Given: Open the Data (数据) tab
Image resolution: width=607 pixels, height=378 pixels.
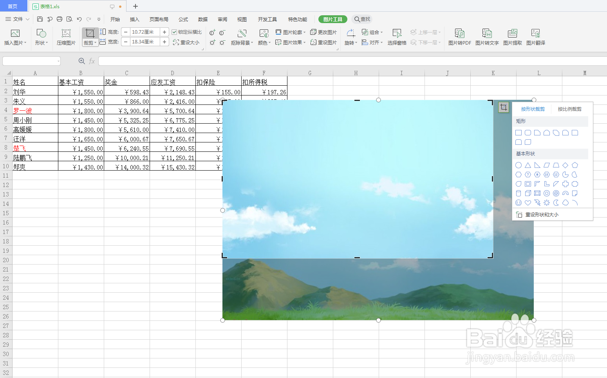Looking at the screenshot, I should [x=203, y=19].
